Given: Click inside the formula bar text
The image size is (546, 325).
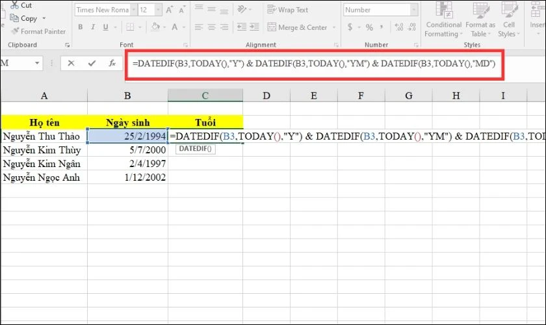Looking at the screenshot, I should tap(314, 64).
